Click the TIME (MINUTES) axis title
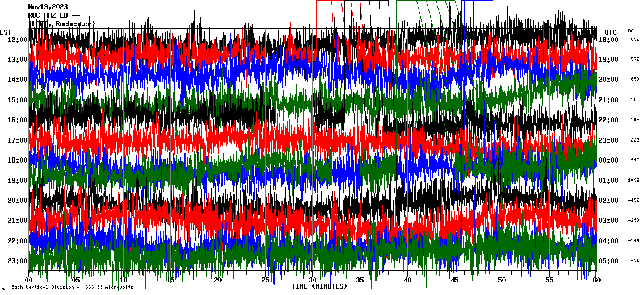Viewport: 642px width, 295px height. point(319,286)
